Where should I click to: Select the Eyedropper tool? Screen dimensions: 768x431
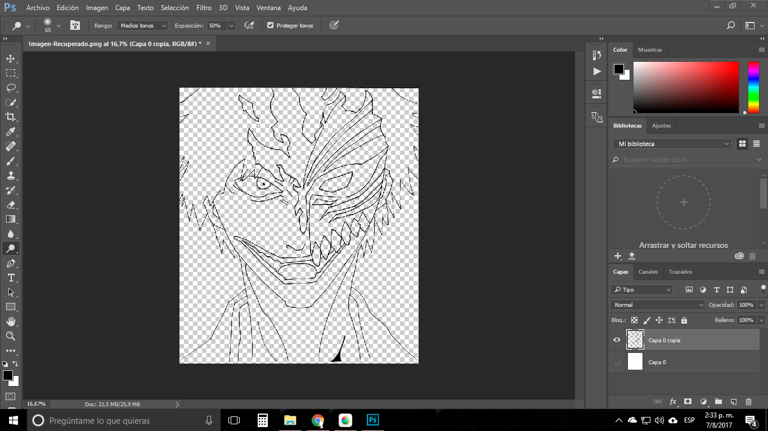click(11, 131)
